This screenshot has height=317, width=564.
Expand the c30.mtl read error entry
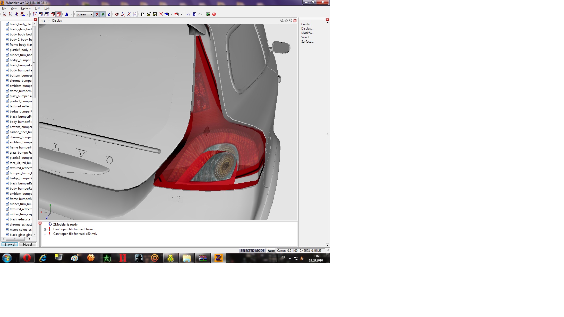click(45, 234)
